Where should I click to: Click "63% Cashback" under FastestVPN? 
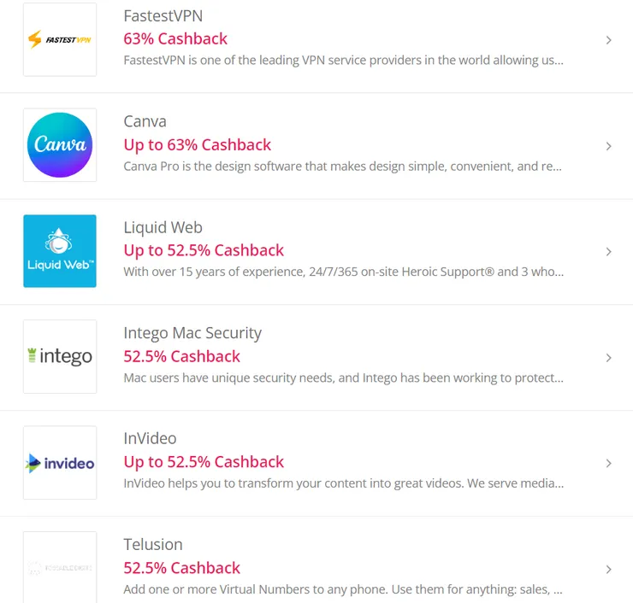pyautogui.click(x=175, y=38)
